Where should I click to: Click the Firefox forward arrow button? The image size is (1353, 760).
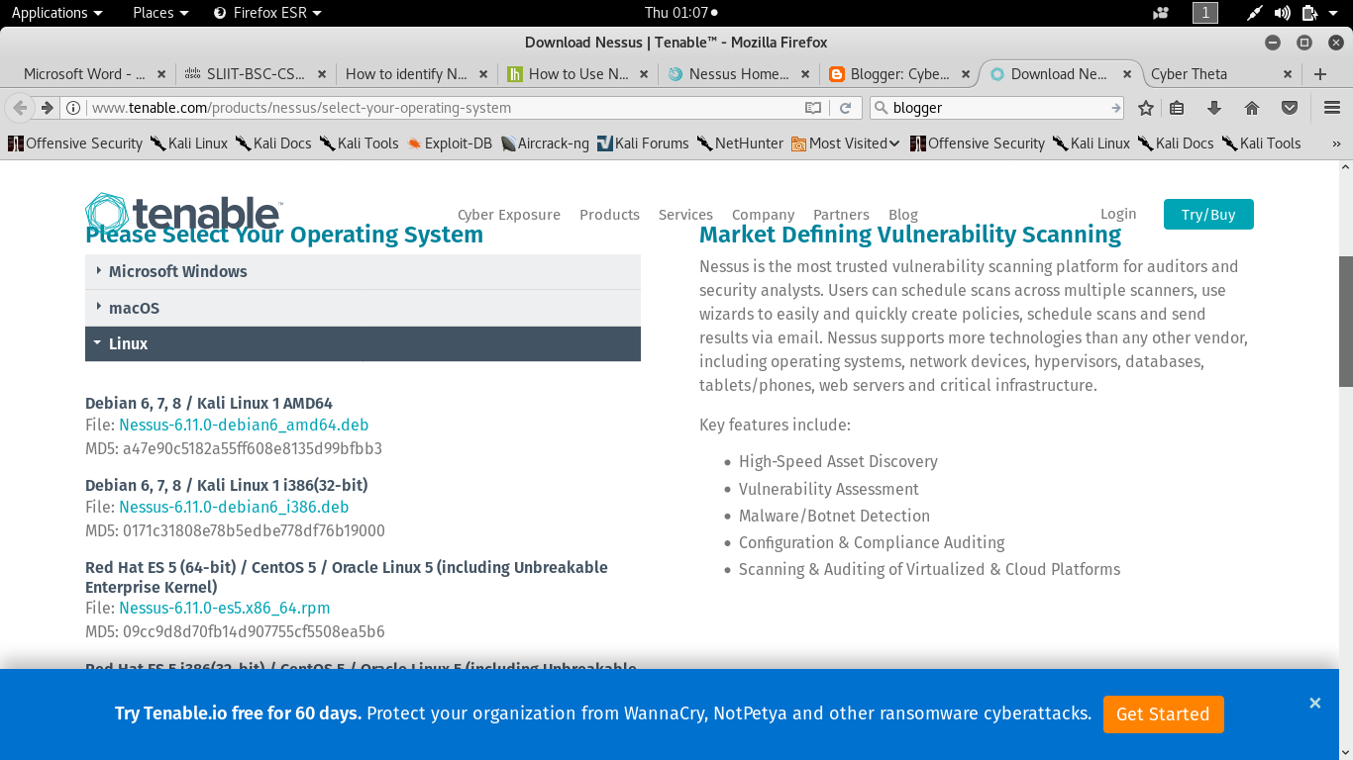coord(47,108)
